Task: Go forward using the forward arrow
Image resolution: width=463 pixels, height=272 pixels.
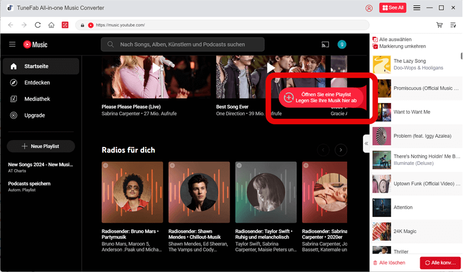Action: coord(24,25)
